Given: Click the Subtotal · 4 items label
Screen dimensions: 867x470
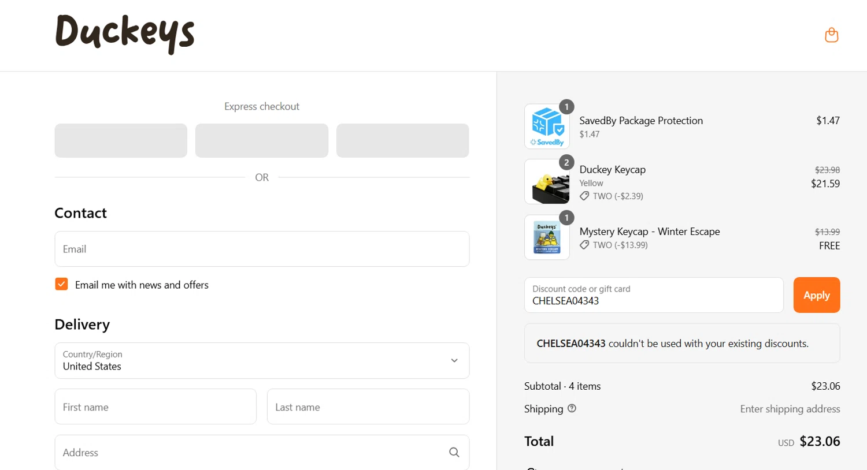Looking at the screenshot, I should (x=562, y=386).
